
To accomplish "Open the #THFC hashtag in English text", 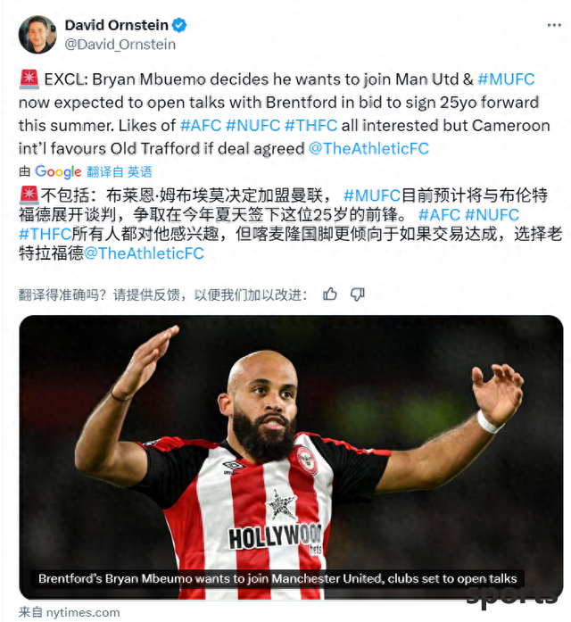I will (311, 125).
